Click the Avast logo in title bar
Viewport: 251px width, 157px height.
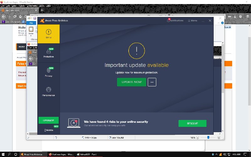coord(42,20)
